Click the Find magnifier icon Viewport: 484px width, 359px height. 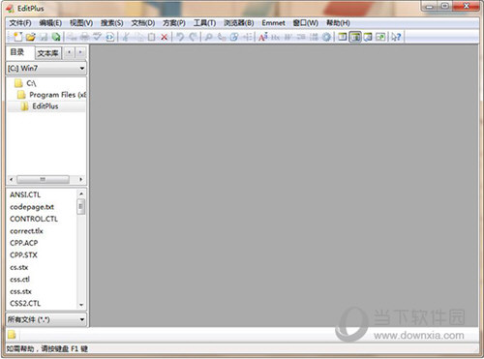point(208,37)
